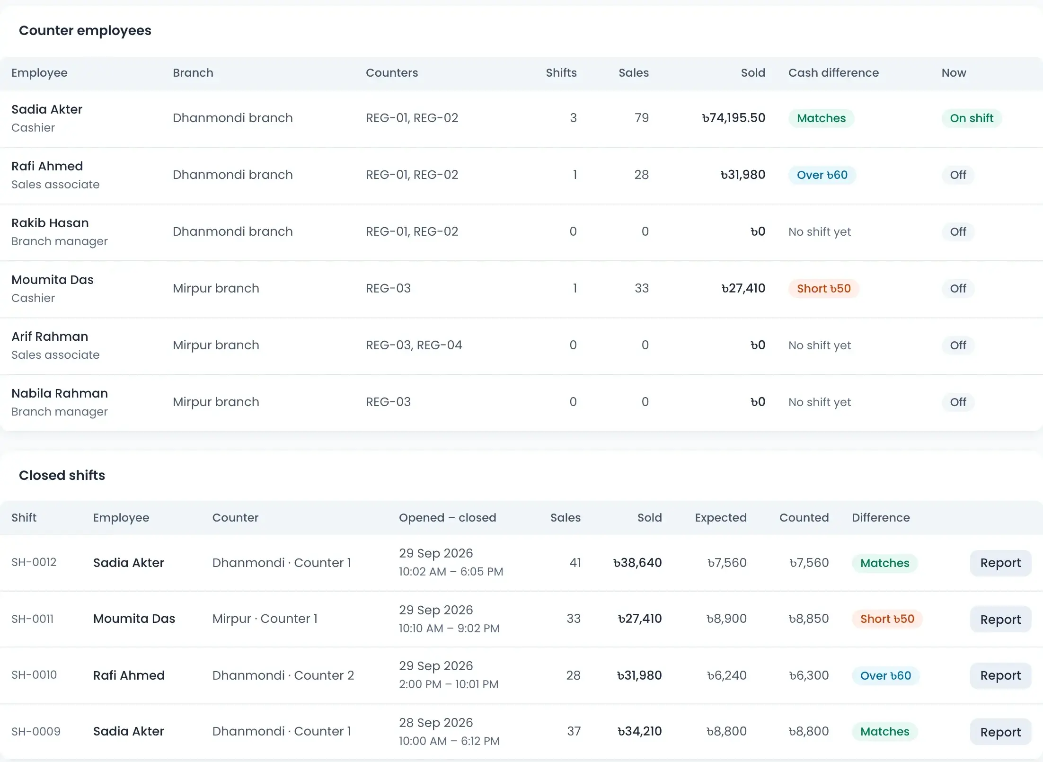Screen dimensions: 1043x762
Task: Select Rafi Ahmed in Counter employees table
Action: coord(47,166)
